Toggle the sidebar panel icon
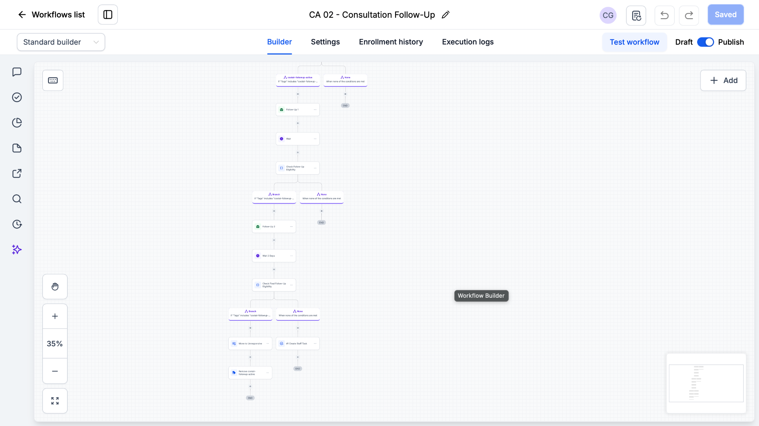 [108, 14]
